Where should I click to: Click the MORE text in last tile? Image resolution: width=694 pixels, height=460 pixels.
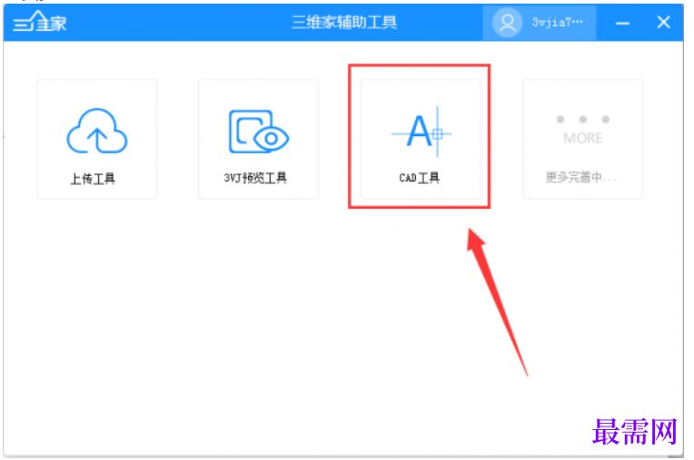[x=582, y=138]
